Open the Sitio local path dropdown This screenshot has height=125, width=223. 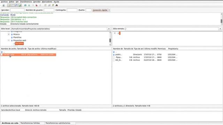[109, 29]
